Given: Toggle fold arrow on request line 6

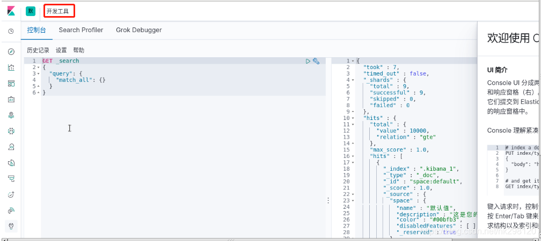Looking at the screenshot, I should [38, 93].
